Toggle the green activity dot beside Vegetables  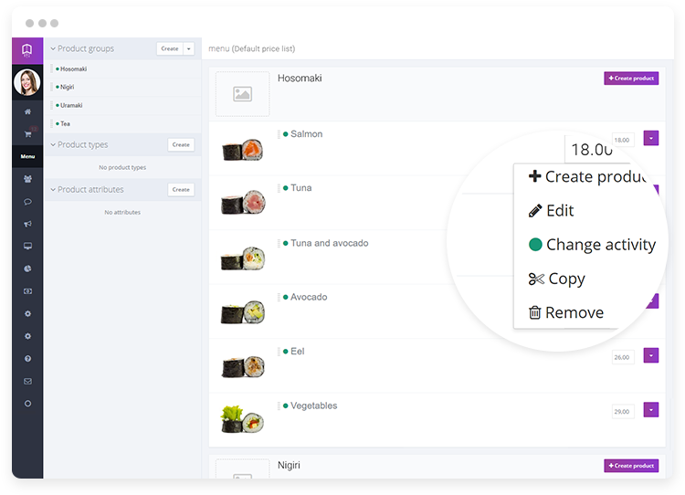point(285,405)
